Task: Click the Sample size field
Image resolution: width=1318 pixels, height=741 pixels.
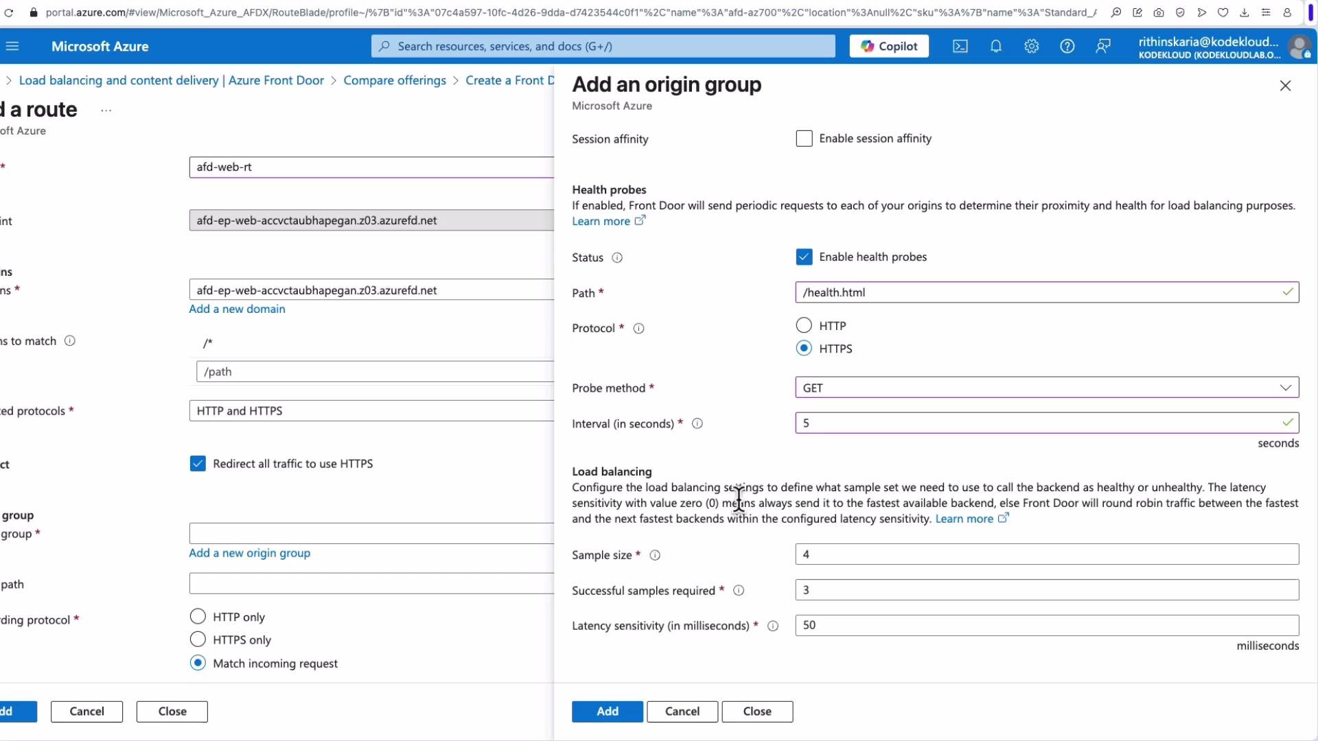Action: click(1047, 554)
